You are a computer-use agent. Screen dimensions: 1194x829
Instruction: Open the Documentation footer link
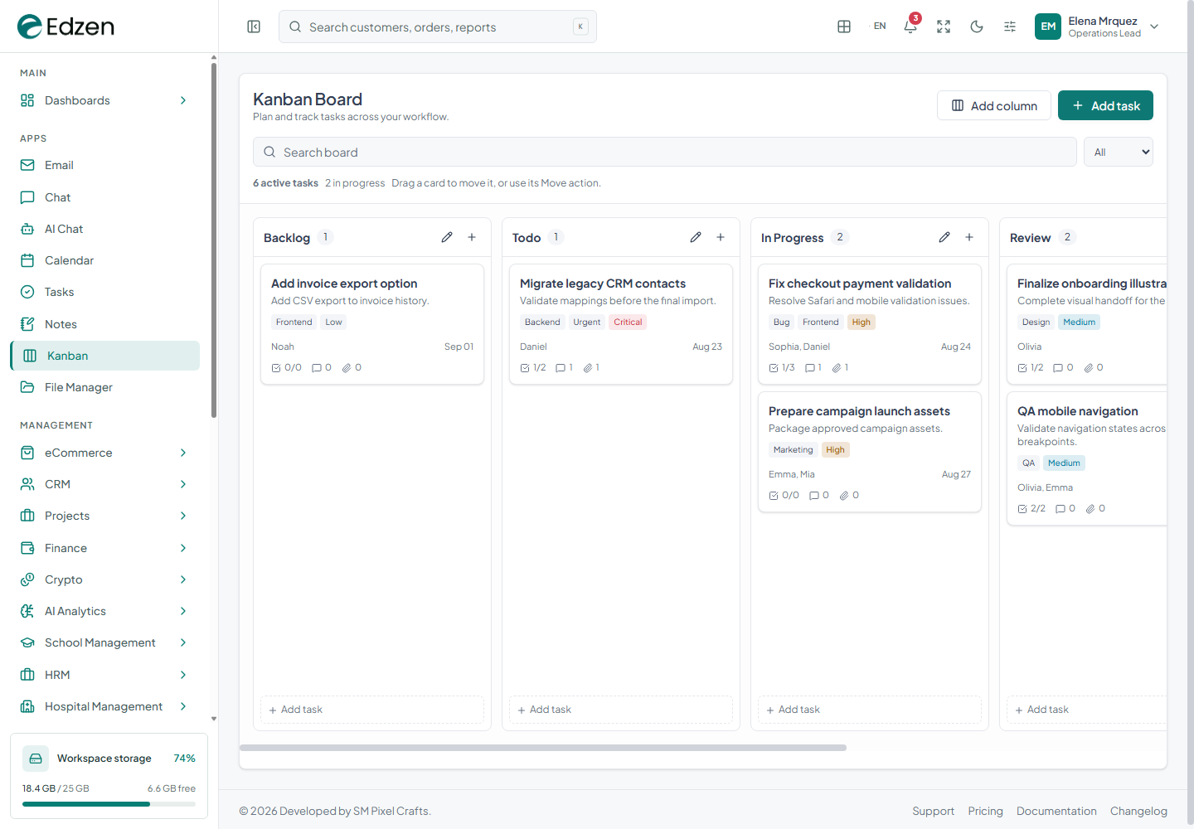(1056, 811)
